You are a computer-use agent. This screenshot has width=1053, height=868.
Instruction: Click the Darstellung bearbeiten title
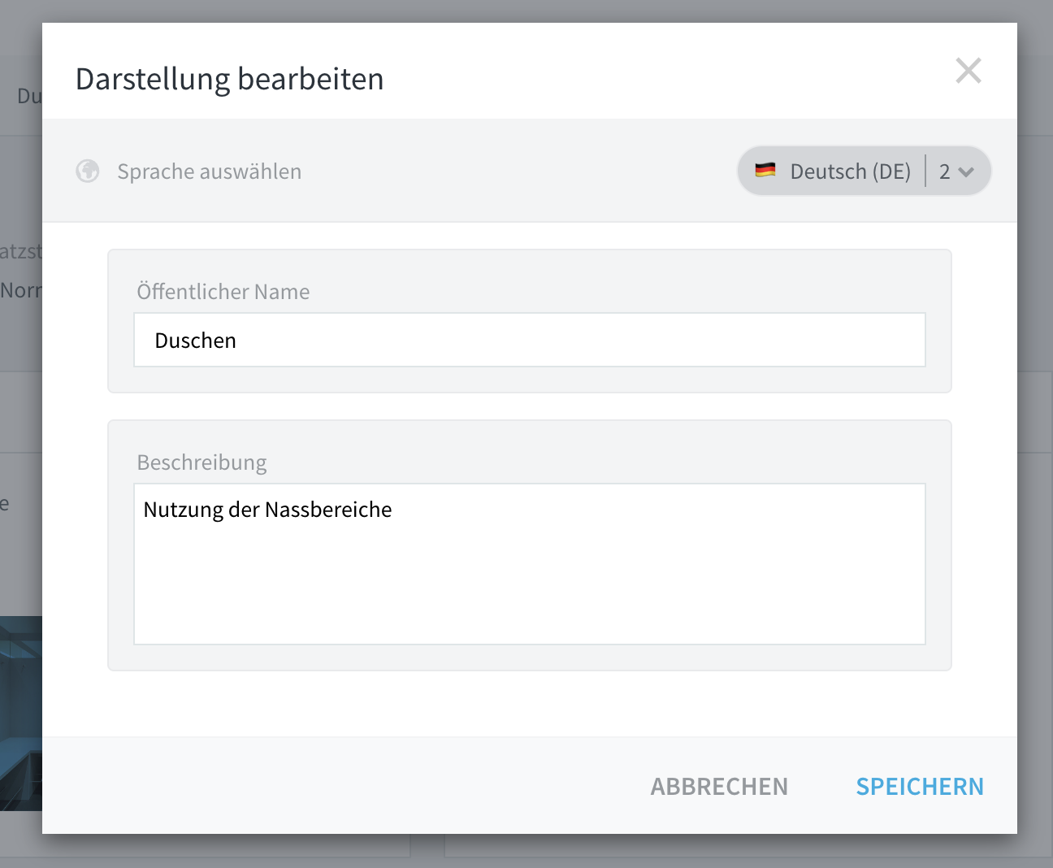click(x=230, y=79)
